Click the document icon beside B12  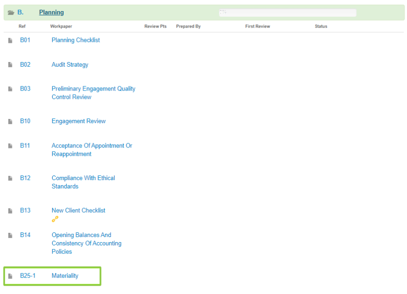point(10,178)
